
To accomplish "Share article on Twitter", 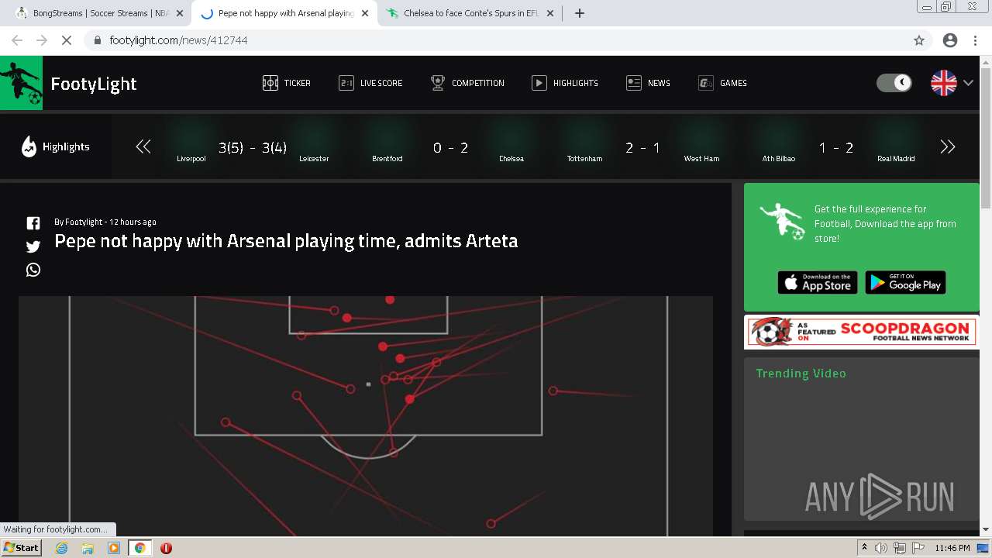I will (x=33, y=246).
